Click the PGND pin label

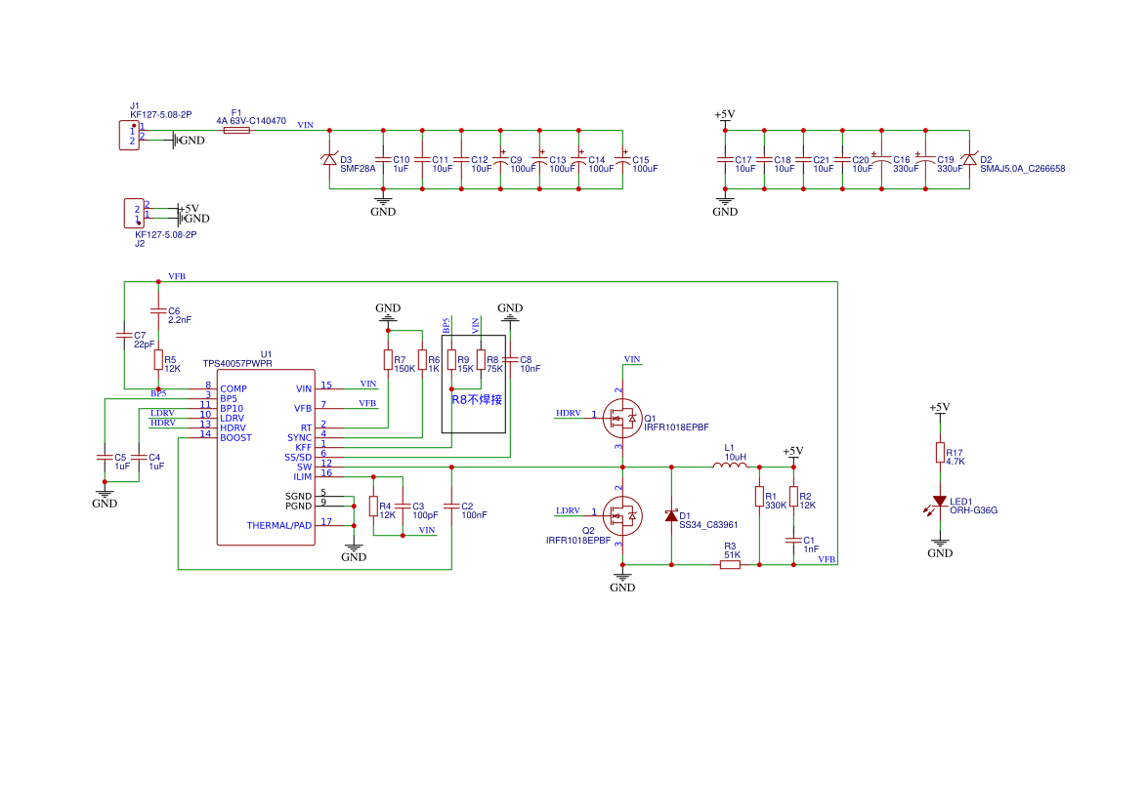pos(298,506)
